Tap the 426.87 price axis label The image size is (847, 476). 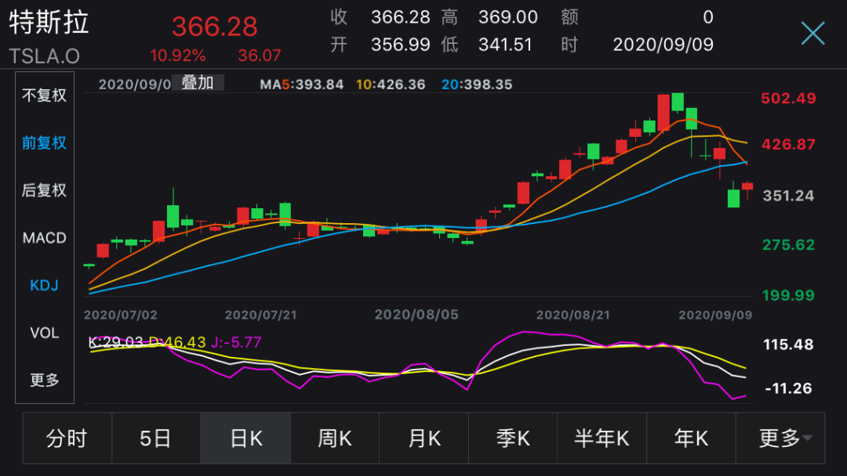point(788,145)
